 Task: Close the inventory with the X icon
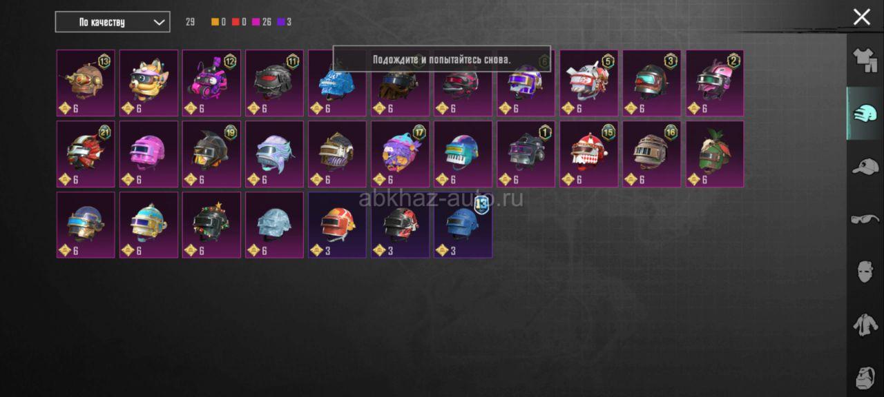tap(861, 17)
